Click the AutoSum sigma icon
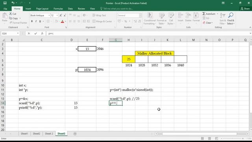The height and width of the screenshot is (142, 252). point(204,14)
